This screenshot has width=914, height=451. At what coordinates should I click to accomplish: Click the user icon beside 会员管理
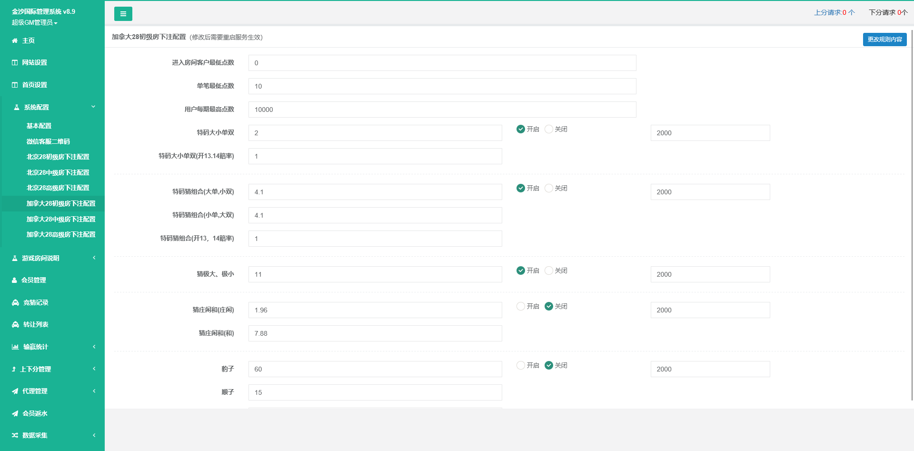click(x=14, y=281)
